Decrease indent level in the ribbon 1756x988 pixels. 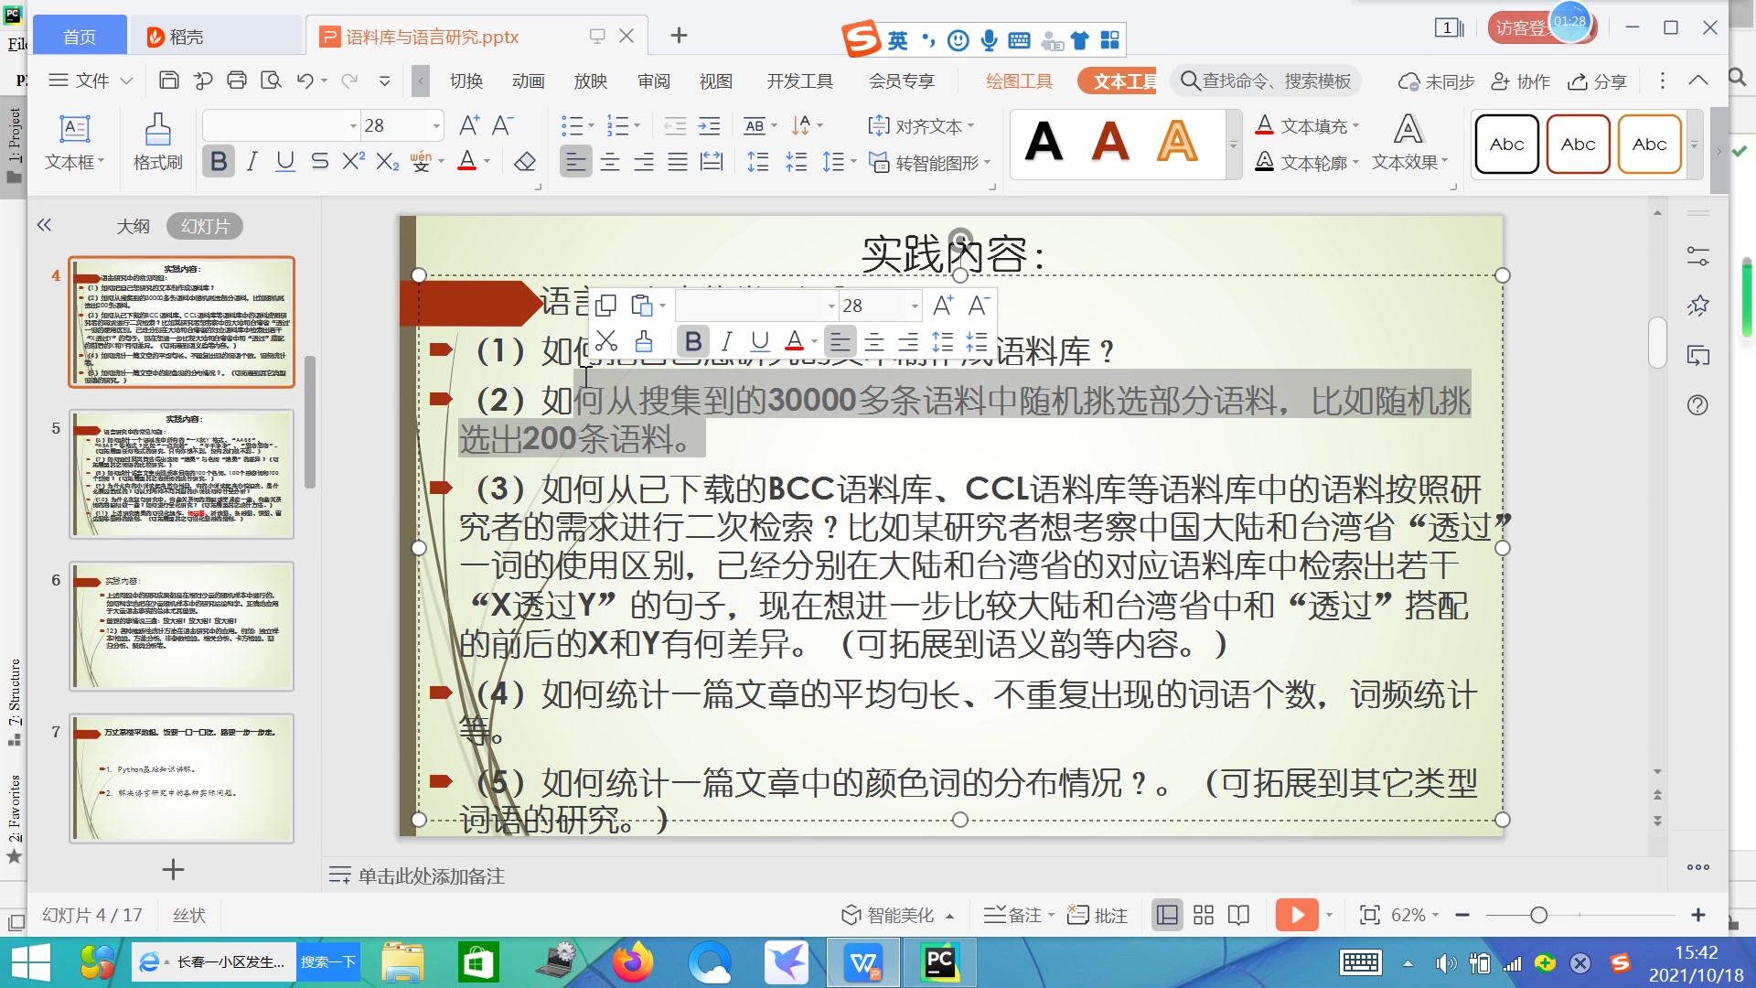click(x=675, y=125)
